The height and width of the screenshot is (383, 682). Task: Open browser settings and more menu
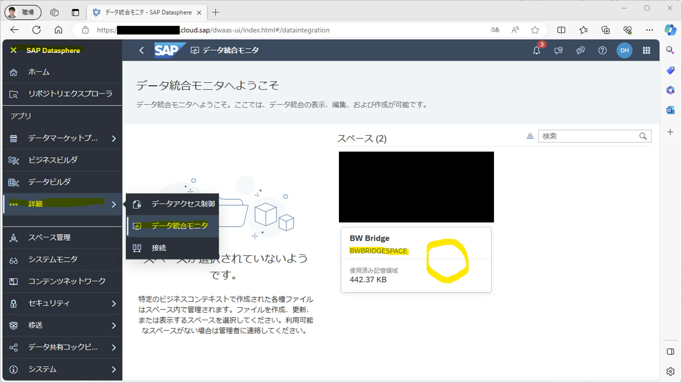(649, 30)
